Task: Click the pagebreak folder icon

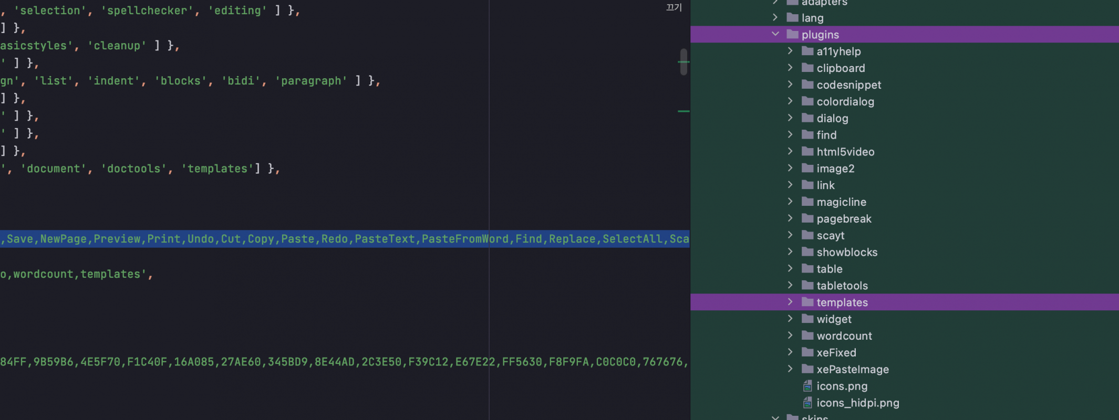Action: (x=807, y=218)
